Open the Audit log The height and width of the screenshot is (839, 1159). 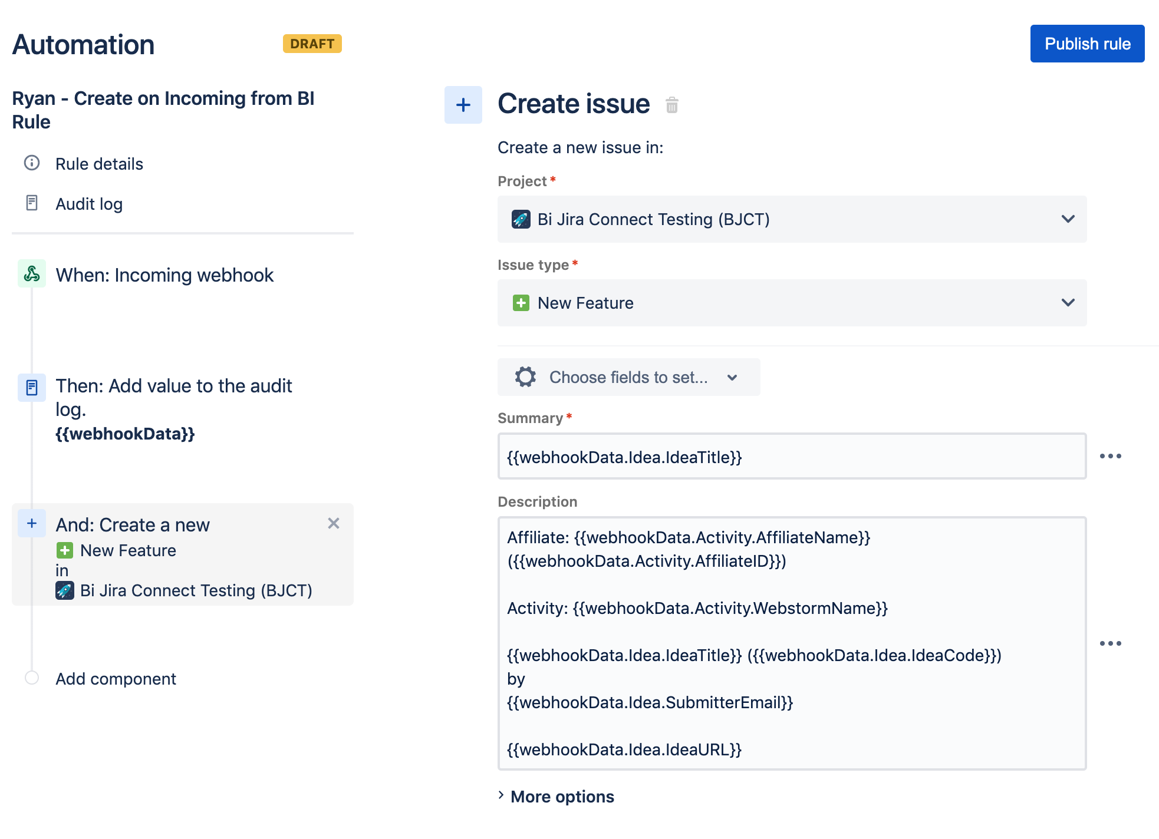point(89,204)
